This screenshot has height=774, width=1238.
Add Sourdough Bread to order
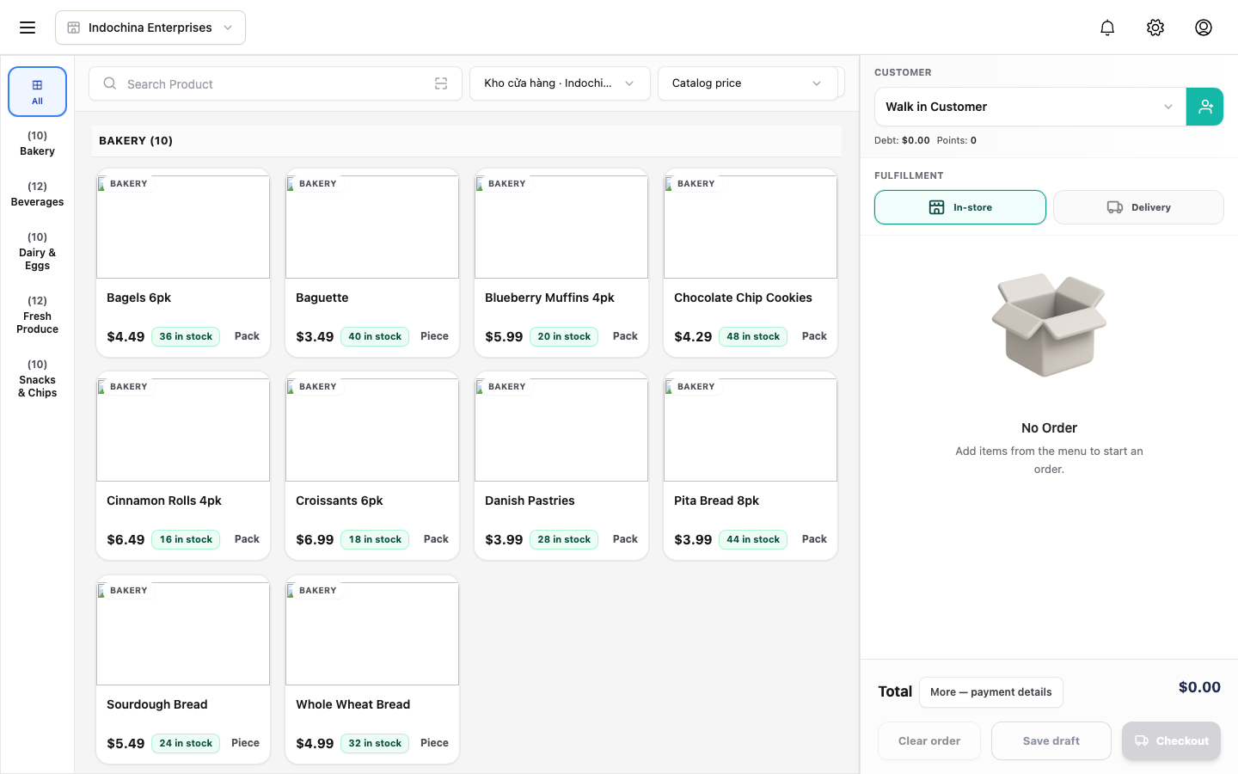point(183,670)
